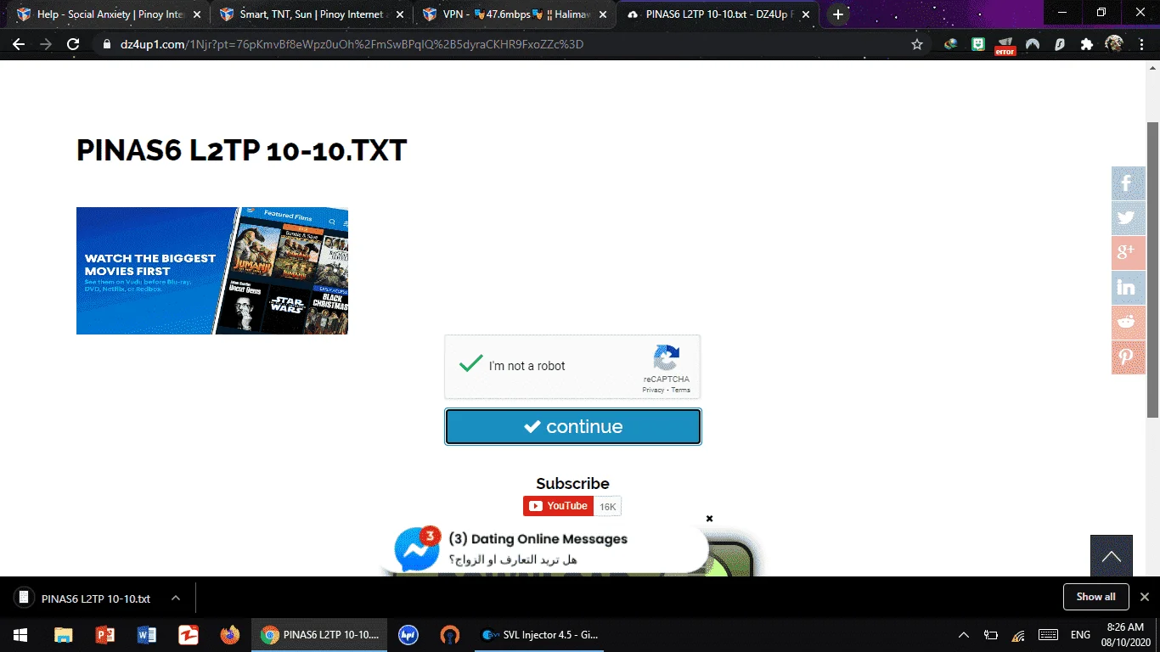Expand options for PINAS6 L2TP download item
This screenshot has height=652, width=1160.
[176, 598]
